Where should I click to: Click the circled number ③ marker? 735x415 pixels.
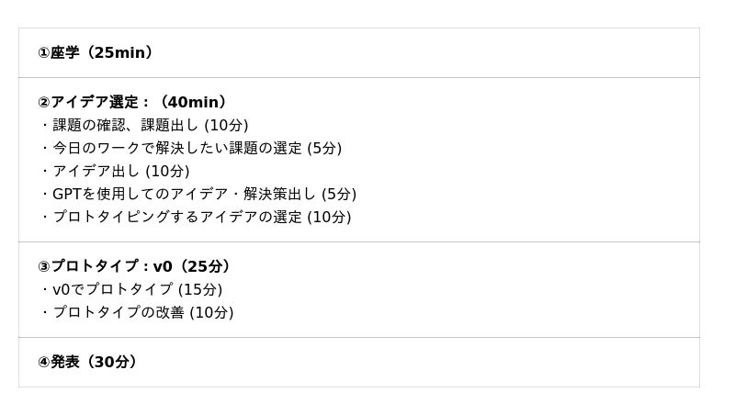pyautogui.click(x=44, y=267)
